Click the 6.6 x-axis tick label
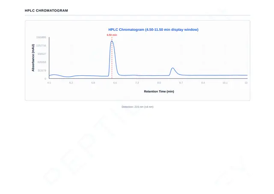The height and width of the screenshot is (194, 274). pos(115,83)
